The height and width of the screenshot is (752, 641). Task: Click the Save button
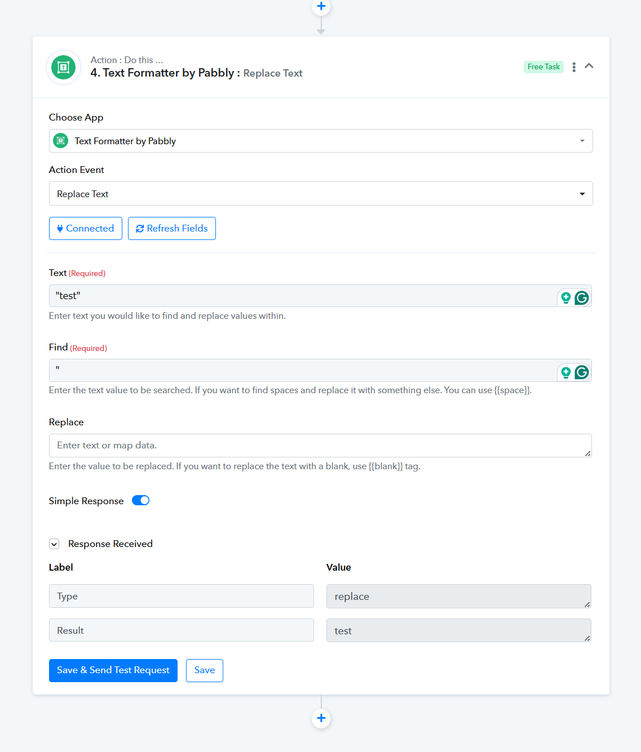[x=205, y=670]
